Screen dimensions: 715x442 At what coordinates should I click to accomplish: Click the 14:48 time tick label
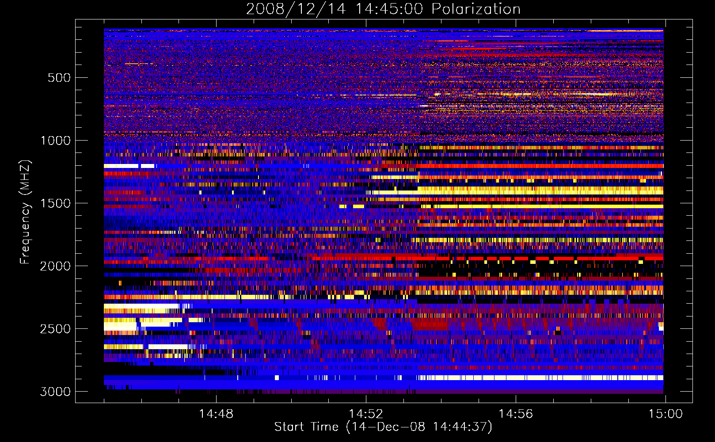click(x=216, y=414)
